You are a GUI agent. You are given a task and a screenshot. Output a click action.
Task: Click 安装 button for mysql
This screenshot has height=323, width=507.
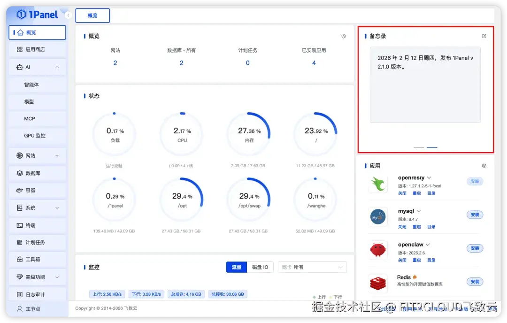(x=475, y=215)
